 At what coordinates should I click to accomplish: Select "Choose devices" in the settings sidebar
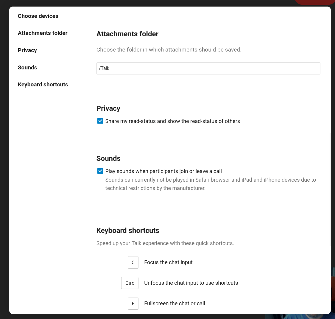pos(38,16)
